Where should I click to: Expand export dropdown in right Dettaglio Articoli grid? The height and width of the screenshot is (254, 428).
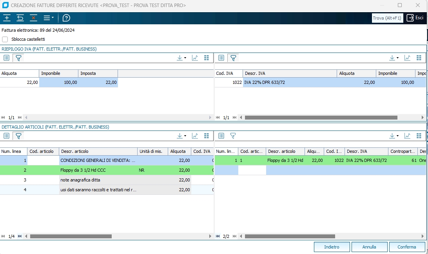[394, 136]
